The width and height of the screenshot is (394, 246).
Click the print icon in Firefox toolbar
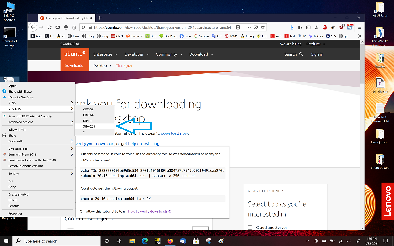point(66,27)
